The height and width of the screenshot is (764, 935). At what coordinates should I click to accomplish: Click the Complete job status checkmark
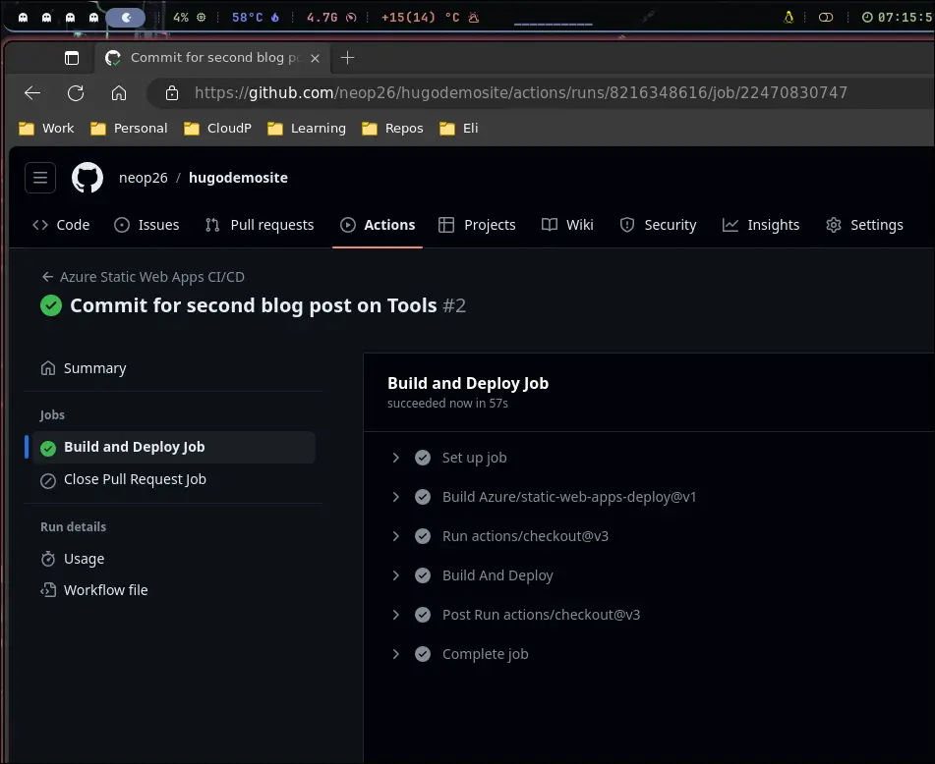(x=423, y=654)
